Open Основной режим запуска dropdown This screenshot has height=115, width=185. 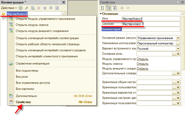(178, 38)
